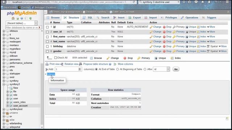This screenshot has height=130, width=232.
Task: Click the browser downloads arrow icon
Action: pos(209,2)
